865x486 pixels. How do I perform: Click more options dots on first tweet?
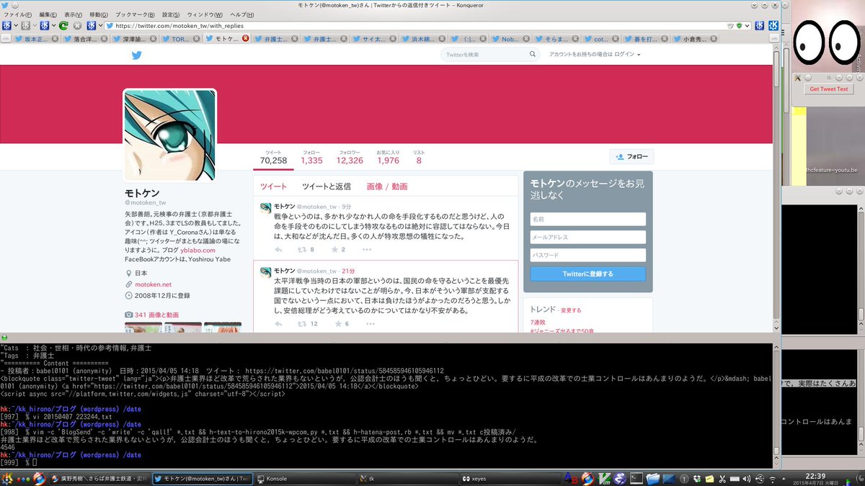click(x=367, y=250)
